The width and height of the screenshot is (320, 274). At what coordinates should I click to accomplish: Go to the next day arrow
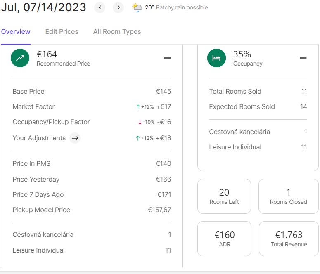point(119,7)
